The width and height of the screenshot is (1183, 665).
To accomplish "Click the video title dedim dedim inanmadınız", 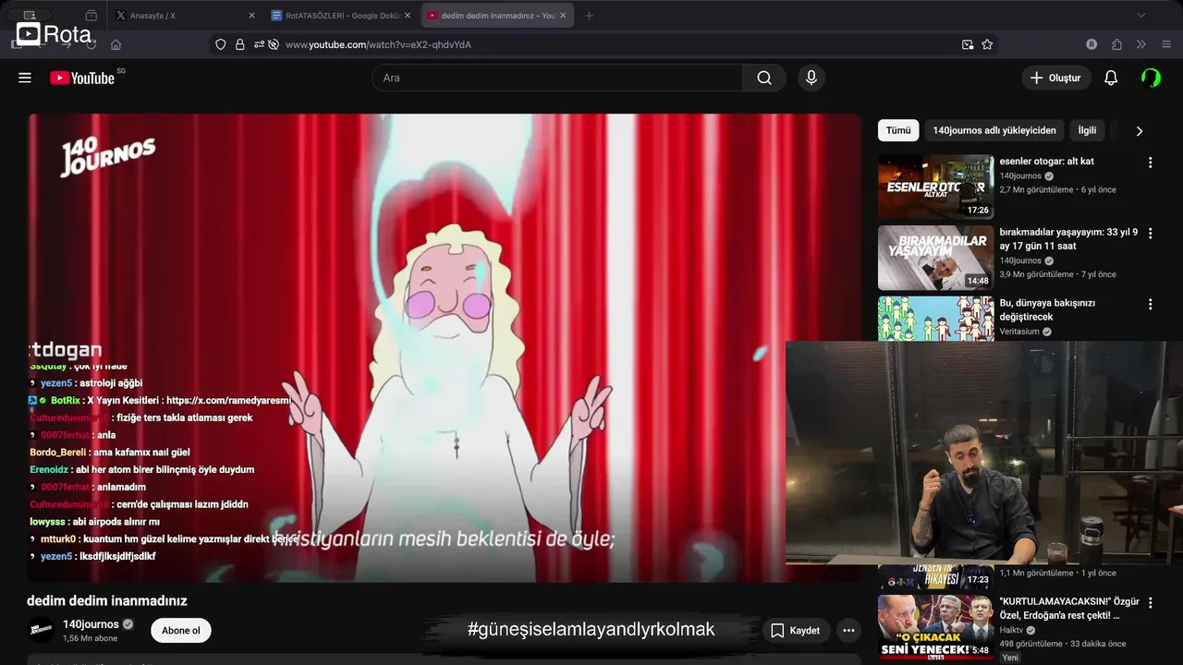I will 107,600.
